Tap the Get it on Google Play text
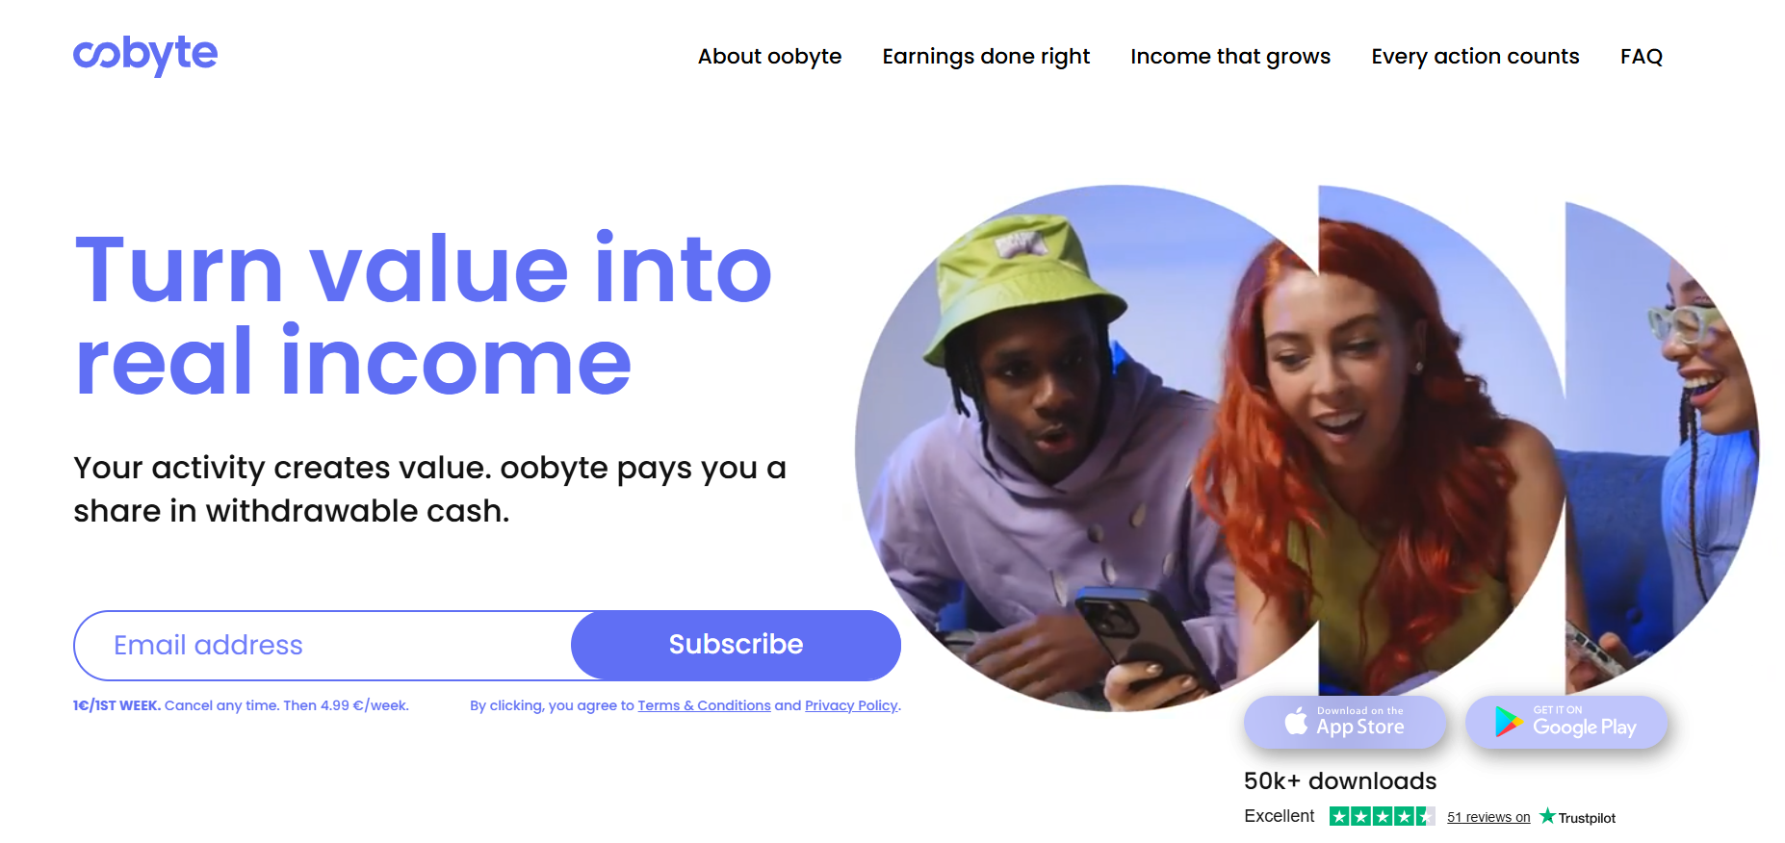This screenshot has width=1785, height=843. point(1585,722)
